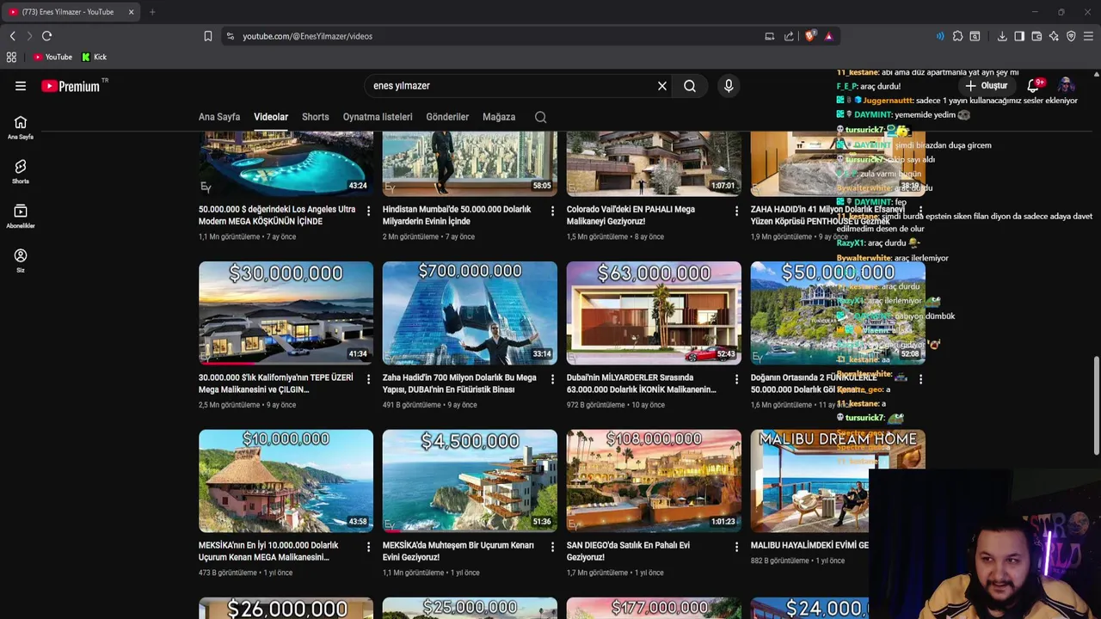Open 'Colorado Vail'deki EN PAHALI Mega' title
The height and width of the screenshot is (619, 1101).
pos(630,215)
